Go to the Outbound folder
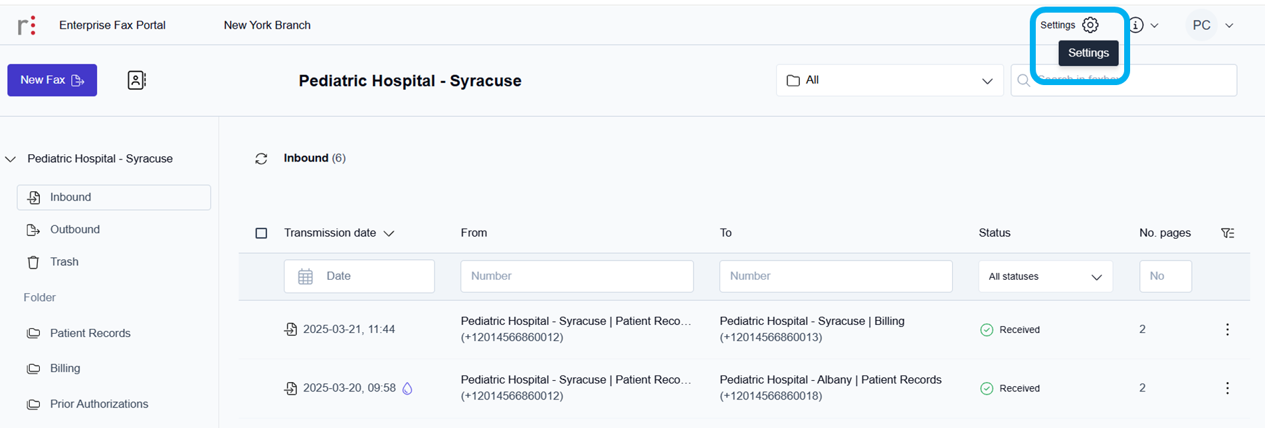 click(74, 230)
